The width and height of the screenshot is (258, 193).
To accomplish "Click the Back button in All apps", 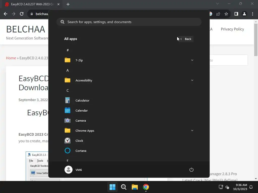I will tap(186, 39).
